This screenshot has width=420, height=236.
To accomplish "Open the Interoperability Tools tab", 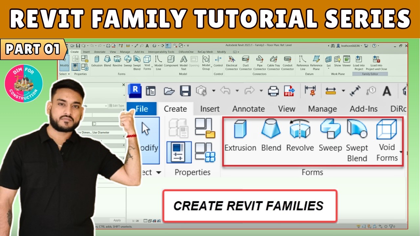I will 161,52.
